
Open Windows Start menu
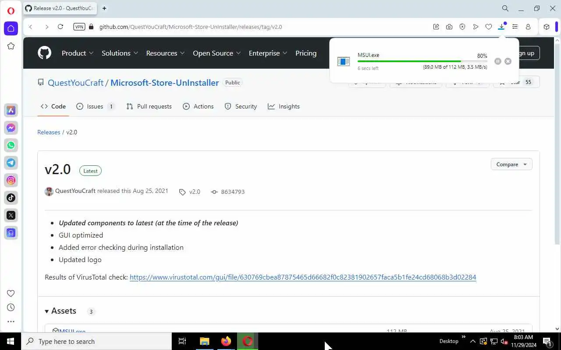click(x=11, y=341)
